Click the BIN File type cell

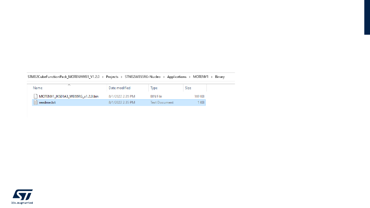pyautogui.click(x=156, y=96)
